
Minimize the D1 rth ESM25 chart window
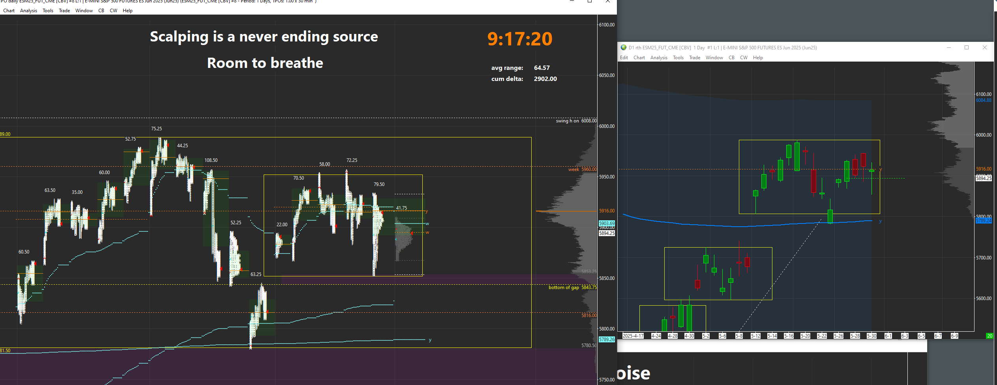pyautogui.click(x=949, y=47)
